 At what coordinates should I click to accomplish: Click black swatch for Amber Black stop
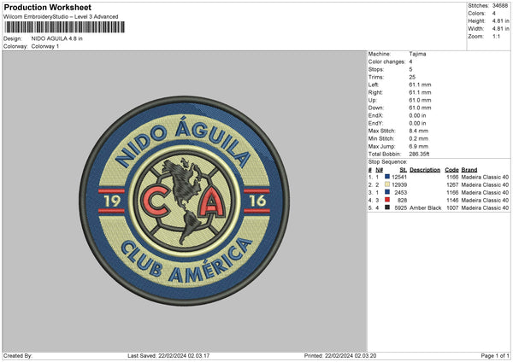tap(387, 207)
